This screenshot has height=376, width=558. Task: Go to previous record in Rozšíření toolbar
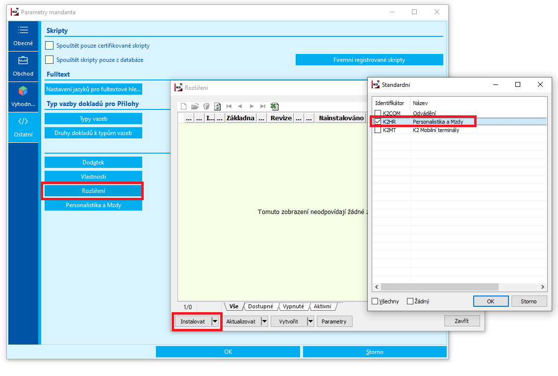coord(240,106)
